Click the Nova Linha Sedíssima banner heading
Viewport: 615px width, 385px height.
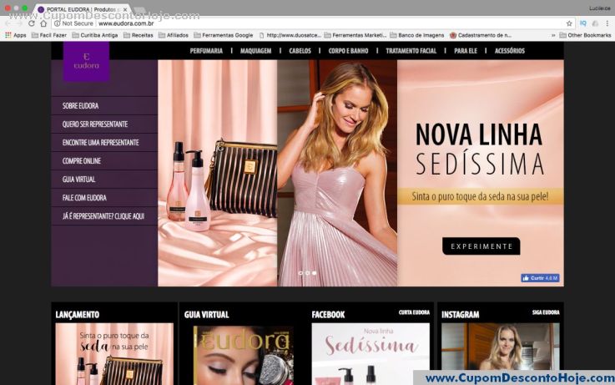coord(479,149)
